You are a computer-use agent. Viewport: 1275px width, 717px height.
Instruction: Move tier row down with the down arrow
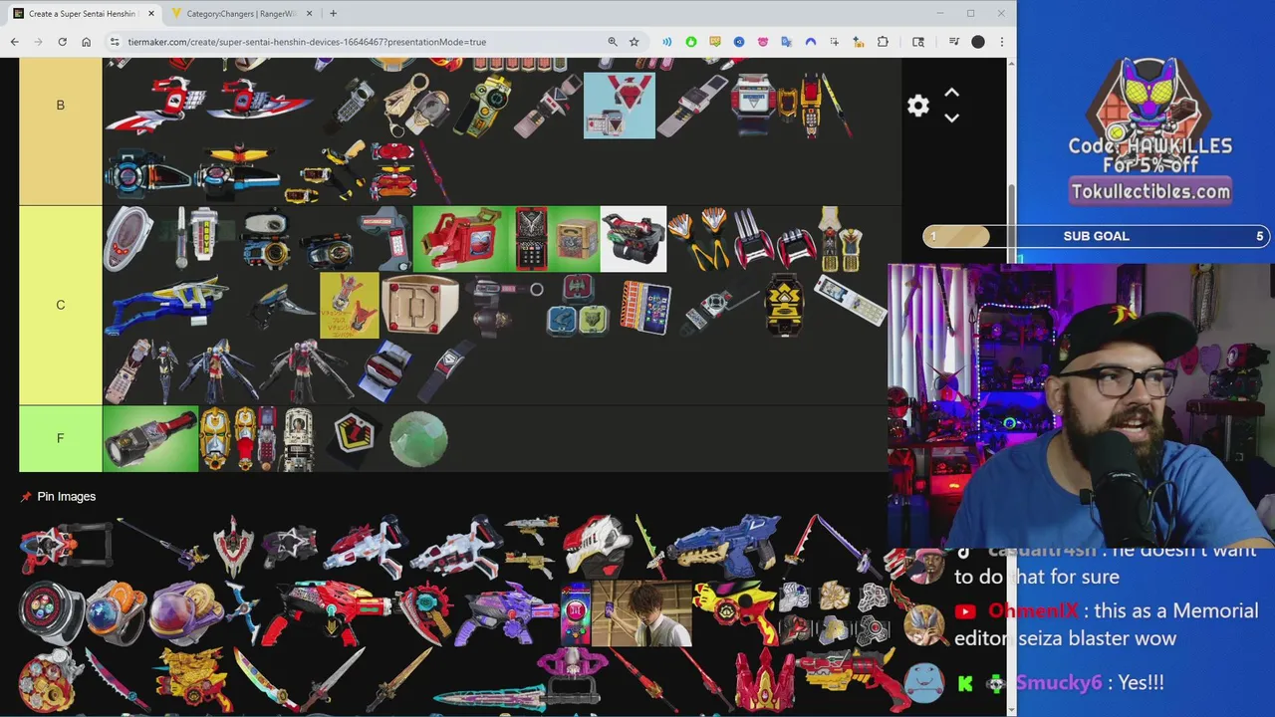pos(951,118)
